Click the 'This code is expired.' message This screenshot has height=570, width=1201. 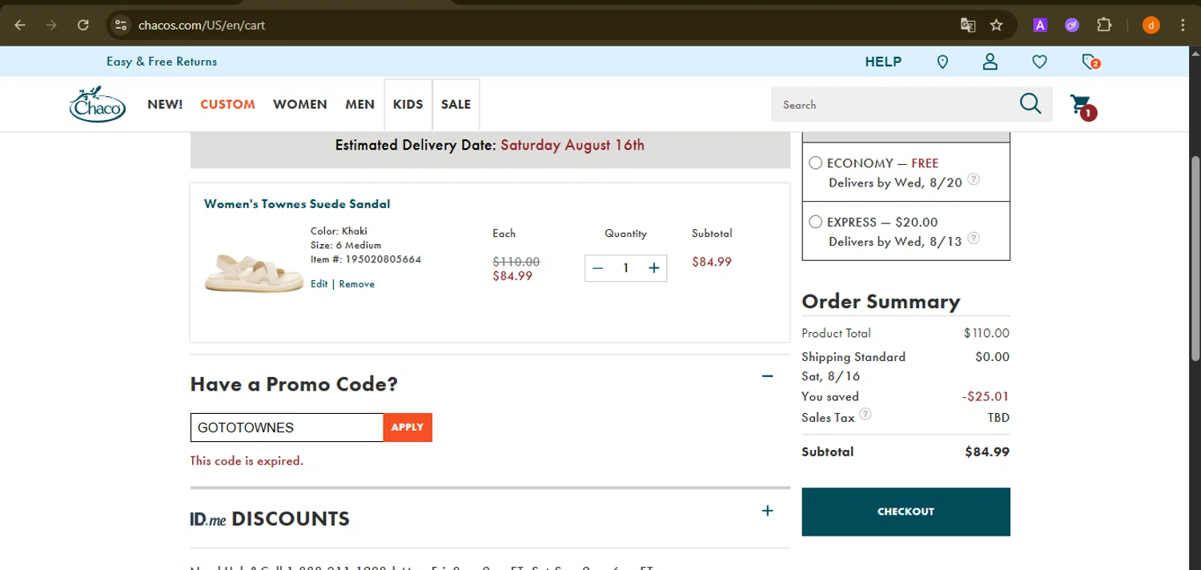(247, 461)
